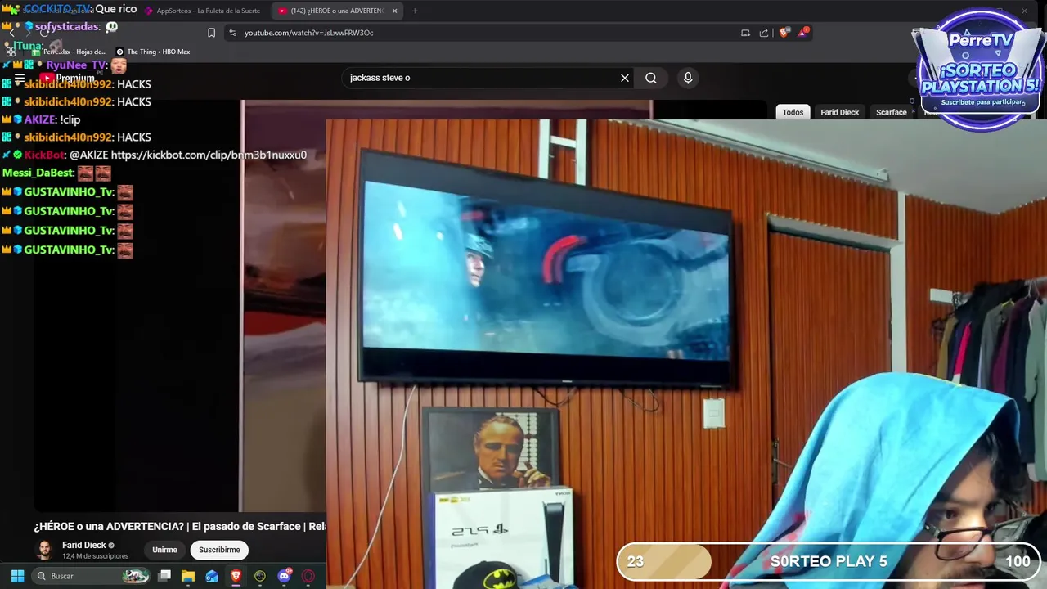The image size is (1047, 589).
Task: Switch to AppSorteos La Ruleta tab
Action: [x=203, y=11]
